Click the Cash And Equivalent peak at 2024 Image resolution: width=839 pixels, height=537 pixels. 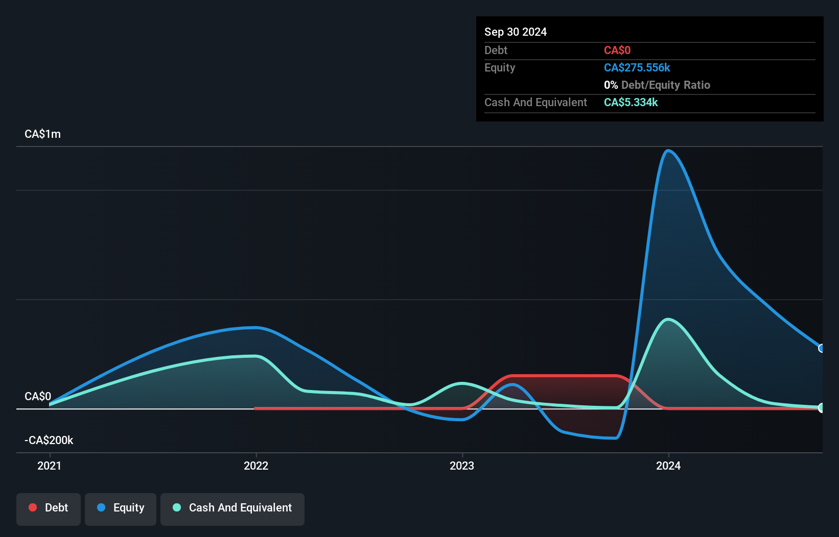tap(668, 320)
